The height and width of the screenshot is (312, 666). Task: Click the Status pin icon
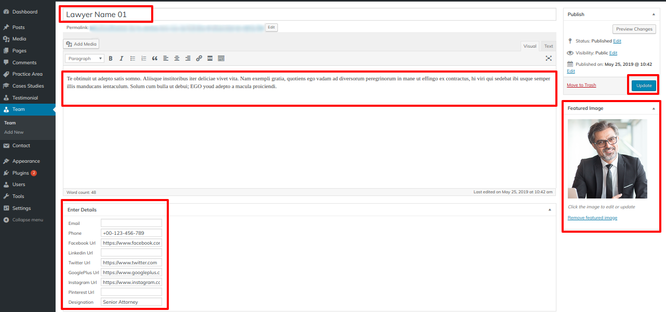pos(570,41)
